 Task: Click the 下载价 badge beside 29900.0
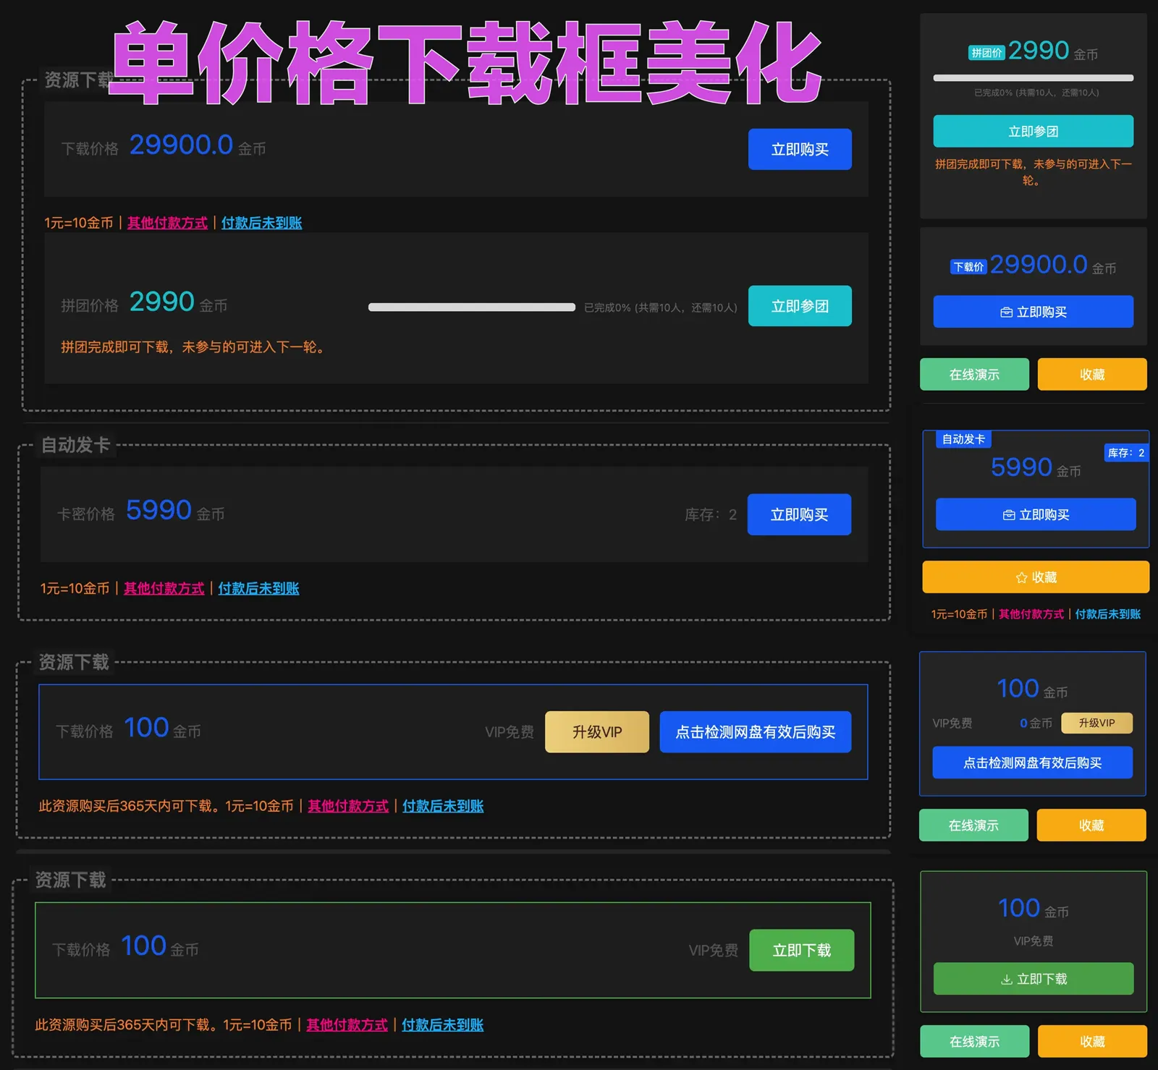(x=968, y=267)
